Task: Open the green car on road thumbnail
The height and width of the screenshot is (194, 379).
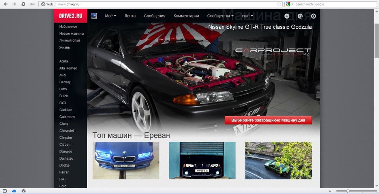Action: point(278,161)
